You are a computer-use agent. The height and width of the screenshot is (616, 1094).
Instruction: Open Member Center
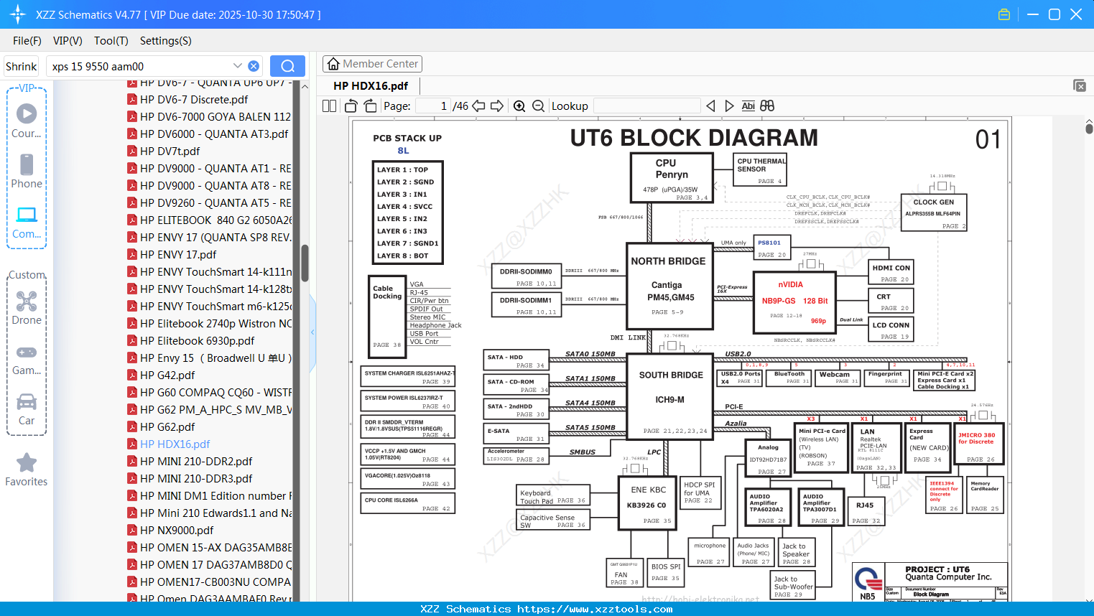[372, 64]
